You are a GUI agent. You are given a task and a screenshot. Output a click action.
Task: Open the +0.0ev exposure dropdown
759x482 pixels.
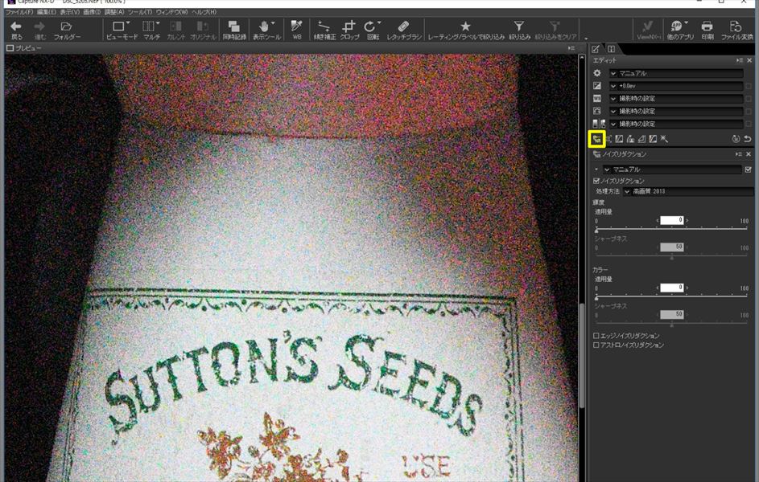tap(676, 85)
